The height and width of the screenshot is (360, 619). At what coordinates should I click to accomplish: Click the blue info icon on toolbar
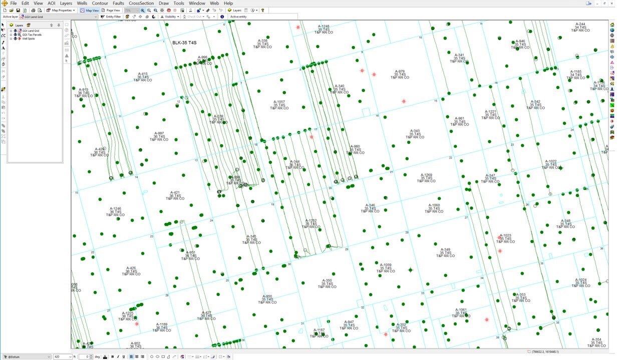tap(222, 16)
